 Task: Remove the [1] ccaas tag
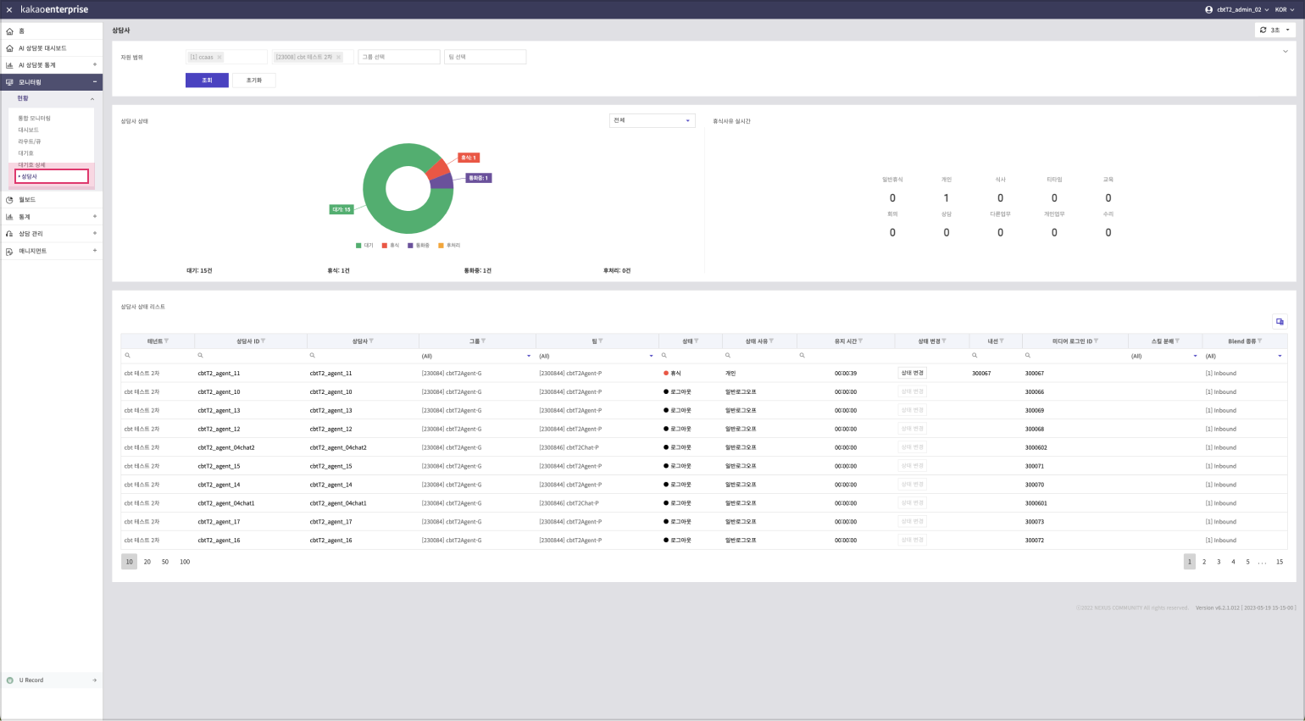(219, 58)
